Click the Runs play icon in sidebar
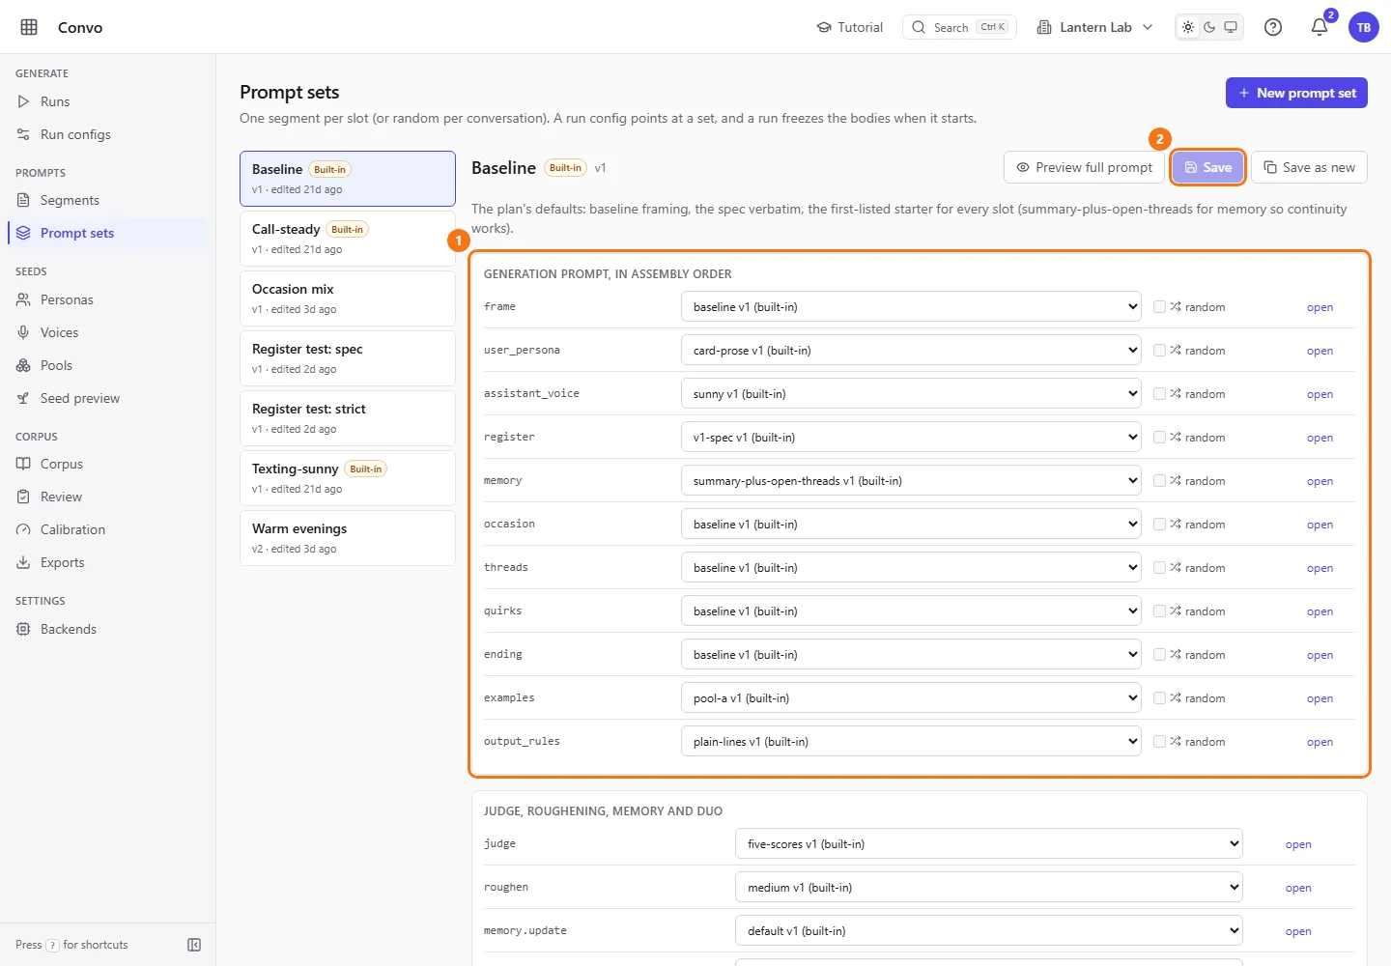This screenshot has width=1391, height=966. click(x=23, y=101)
